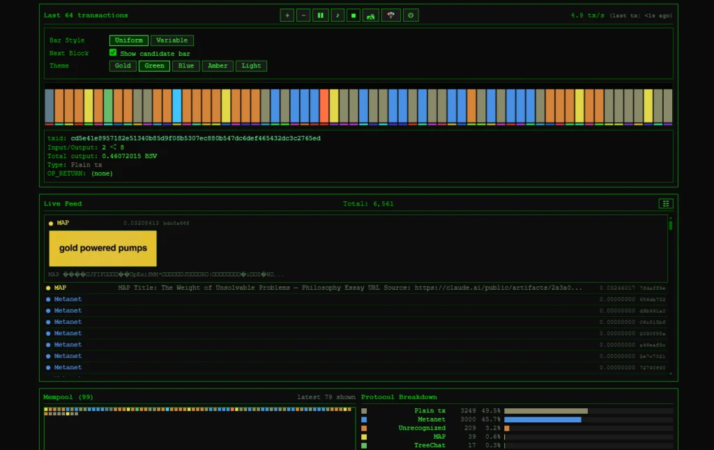This screenshot has height=450, width=714.
Task: Click the 0.03246017 amount in MAP row
Action: coord(617,288)
